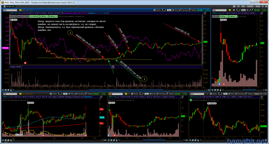Click the detach window icon at top right
Image resolution: width=269 pixels, height=144 pixels.
tap(266, 6)
